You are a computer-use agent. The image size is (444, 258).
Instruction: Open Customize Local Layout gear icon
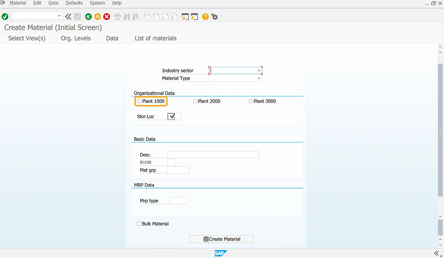pyautogui.click(x=215, y=17)
